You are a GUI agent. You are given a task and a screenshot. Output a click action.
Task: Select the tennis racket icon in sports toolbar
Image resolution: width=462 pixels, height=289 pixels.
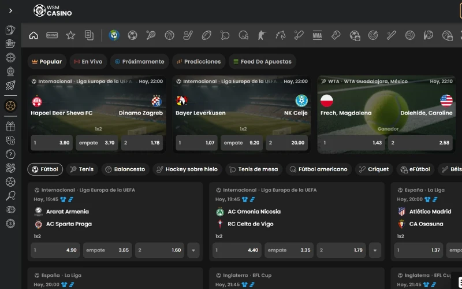point(151,35)
